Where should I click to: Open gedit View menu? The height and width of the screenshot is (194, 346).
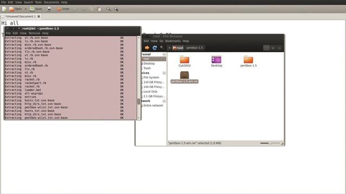coord(18,2)
